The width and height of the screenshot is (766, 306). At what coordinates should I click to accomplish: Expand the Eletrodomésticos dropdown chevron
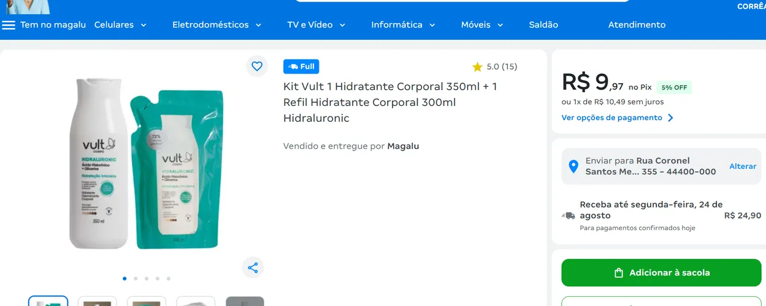click(x=258, y=25)
